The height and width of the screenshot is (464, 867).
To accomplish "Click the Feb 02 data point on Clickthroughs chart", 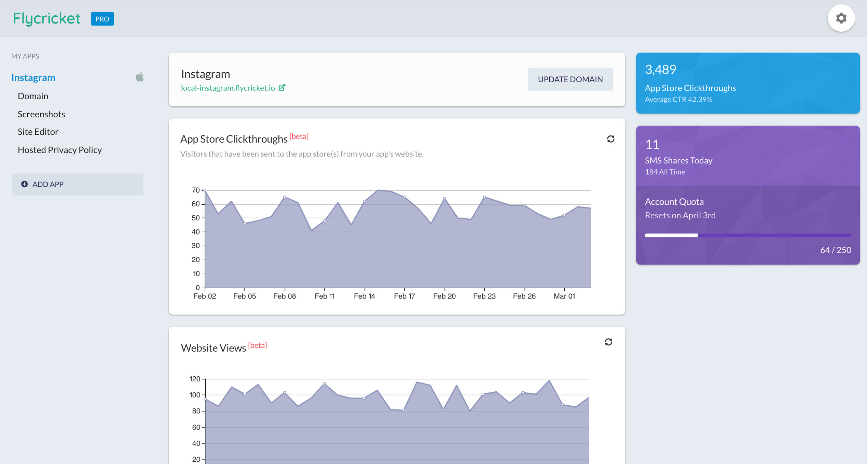I will 205,190.
